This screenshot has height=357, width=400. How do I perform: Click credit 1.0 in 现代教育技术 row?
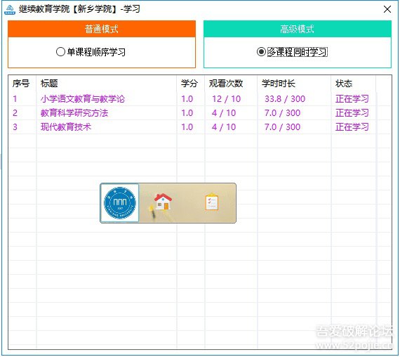(187, 127)
